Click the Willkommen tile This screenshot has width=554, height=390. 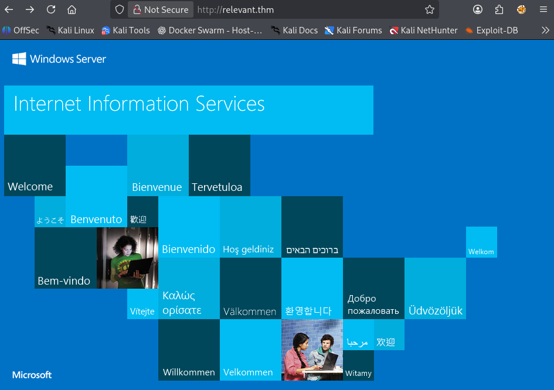[189, 350]
